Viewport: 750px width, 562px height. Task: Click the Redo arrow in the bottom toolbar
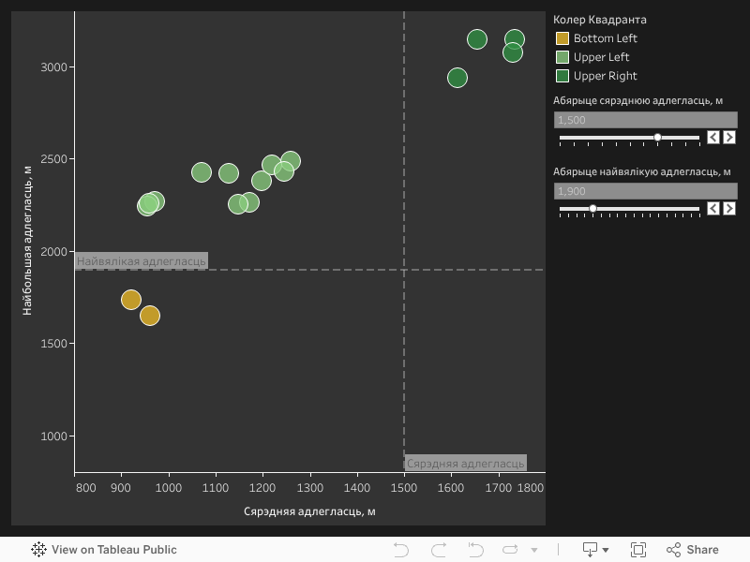coord(438,550)
